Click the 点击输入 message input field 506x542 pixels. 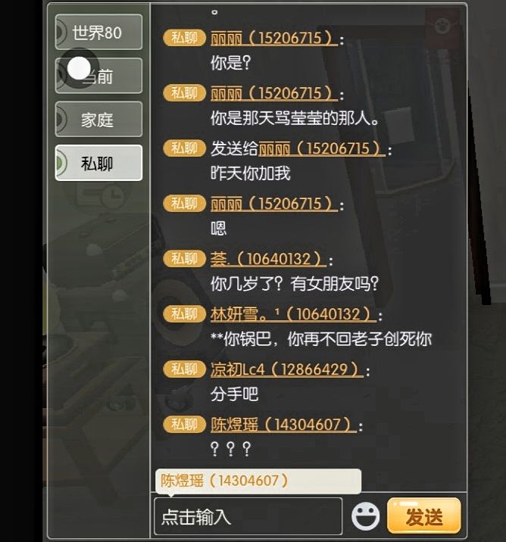tap(248, 516)
